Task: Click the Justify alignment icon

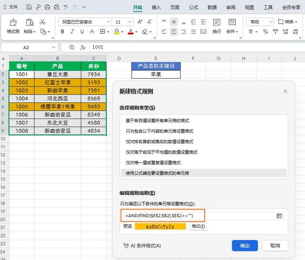Action: click(x=193, y=31)
